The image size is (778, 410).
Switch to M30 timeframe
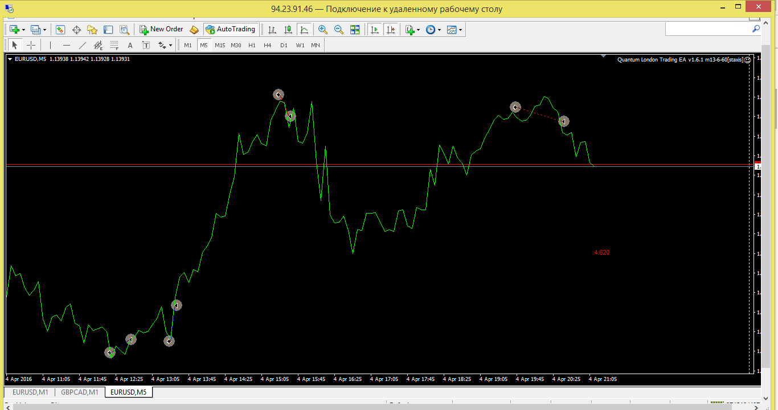click(236, 45)
